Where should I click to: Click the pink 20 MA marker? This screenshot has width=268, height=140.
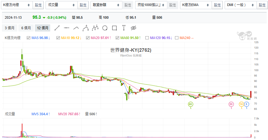tap(231, 104)
